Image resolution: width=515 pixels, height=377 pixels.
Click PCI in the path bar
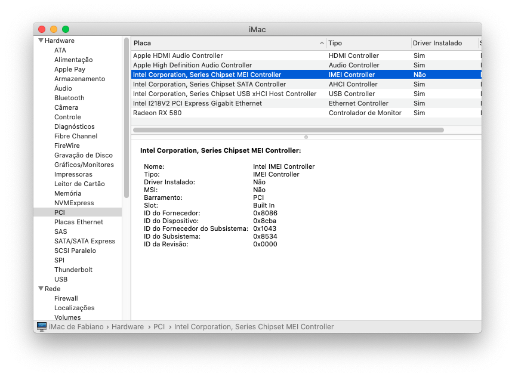(159, 327)
